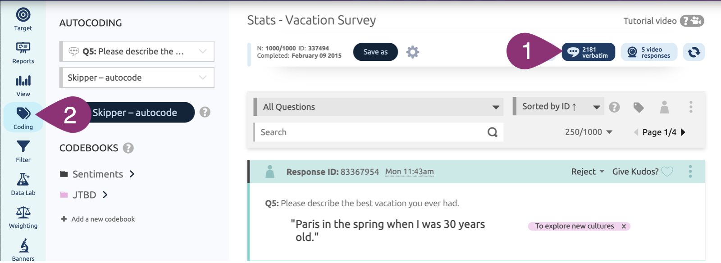Click the Save as button
The width and height of the screenshot is (721, 263).
[375, 52]
